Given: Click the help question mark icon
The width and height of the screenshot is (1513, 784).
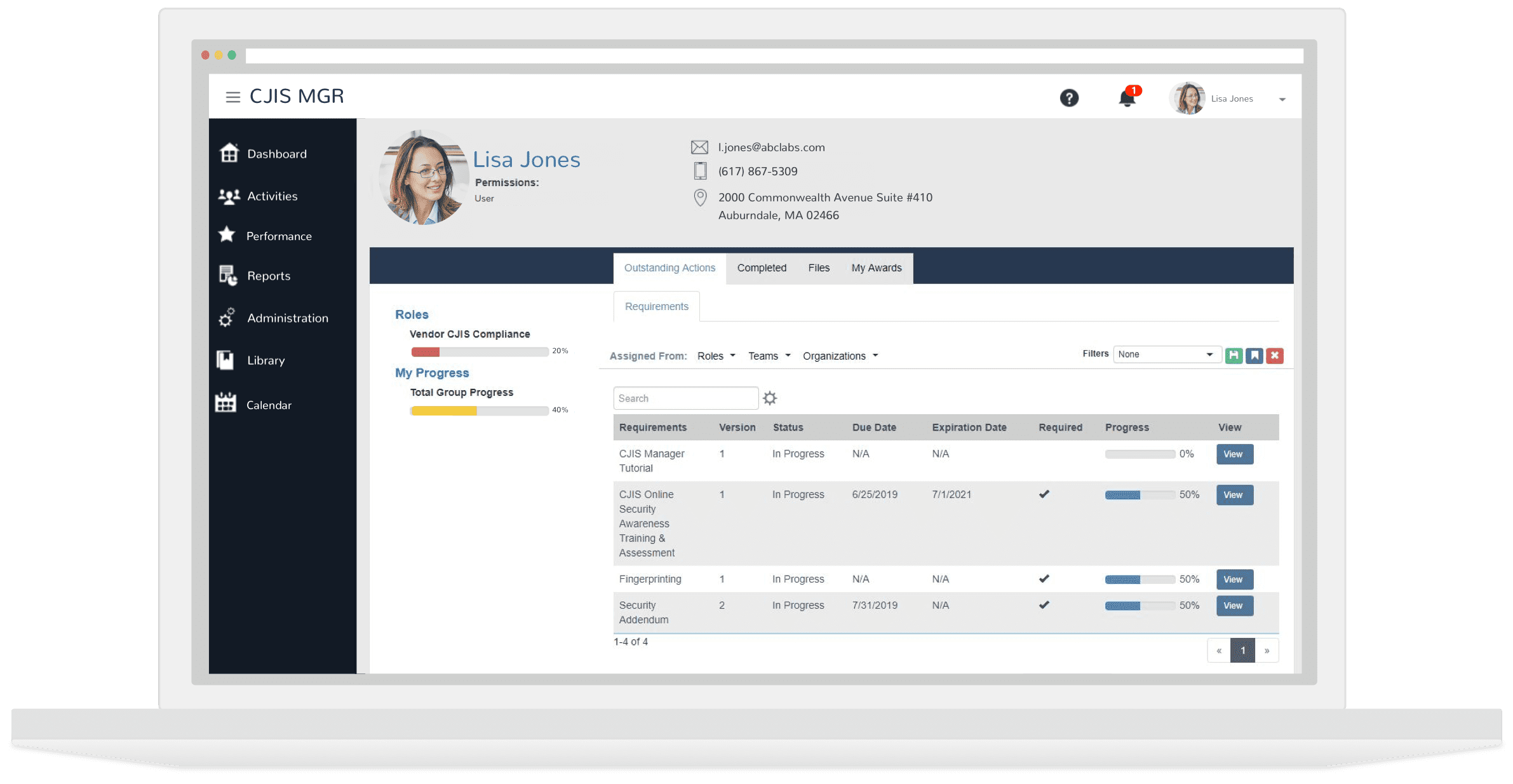Looking at the screenshot, I should pos(1069,98).
